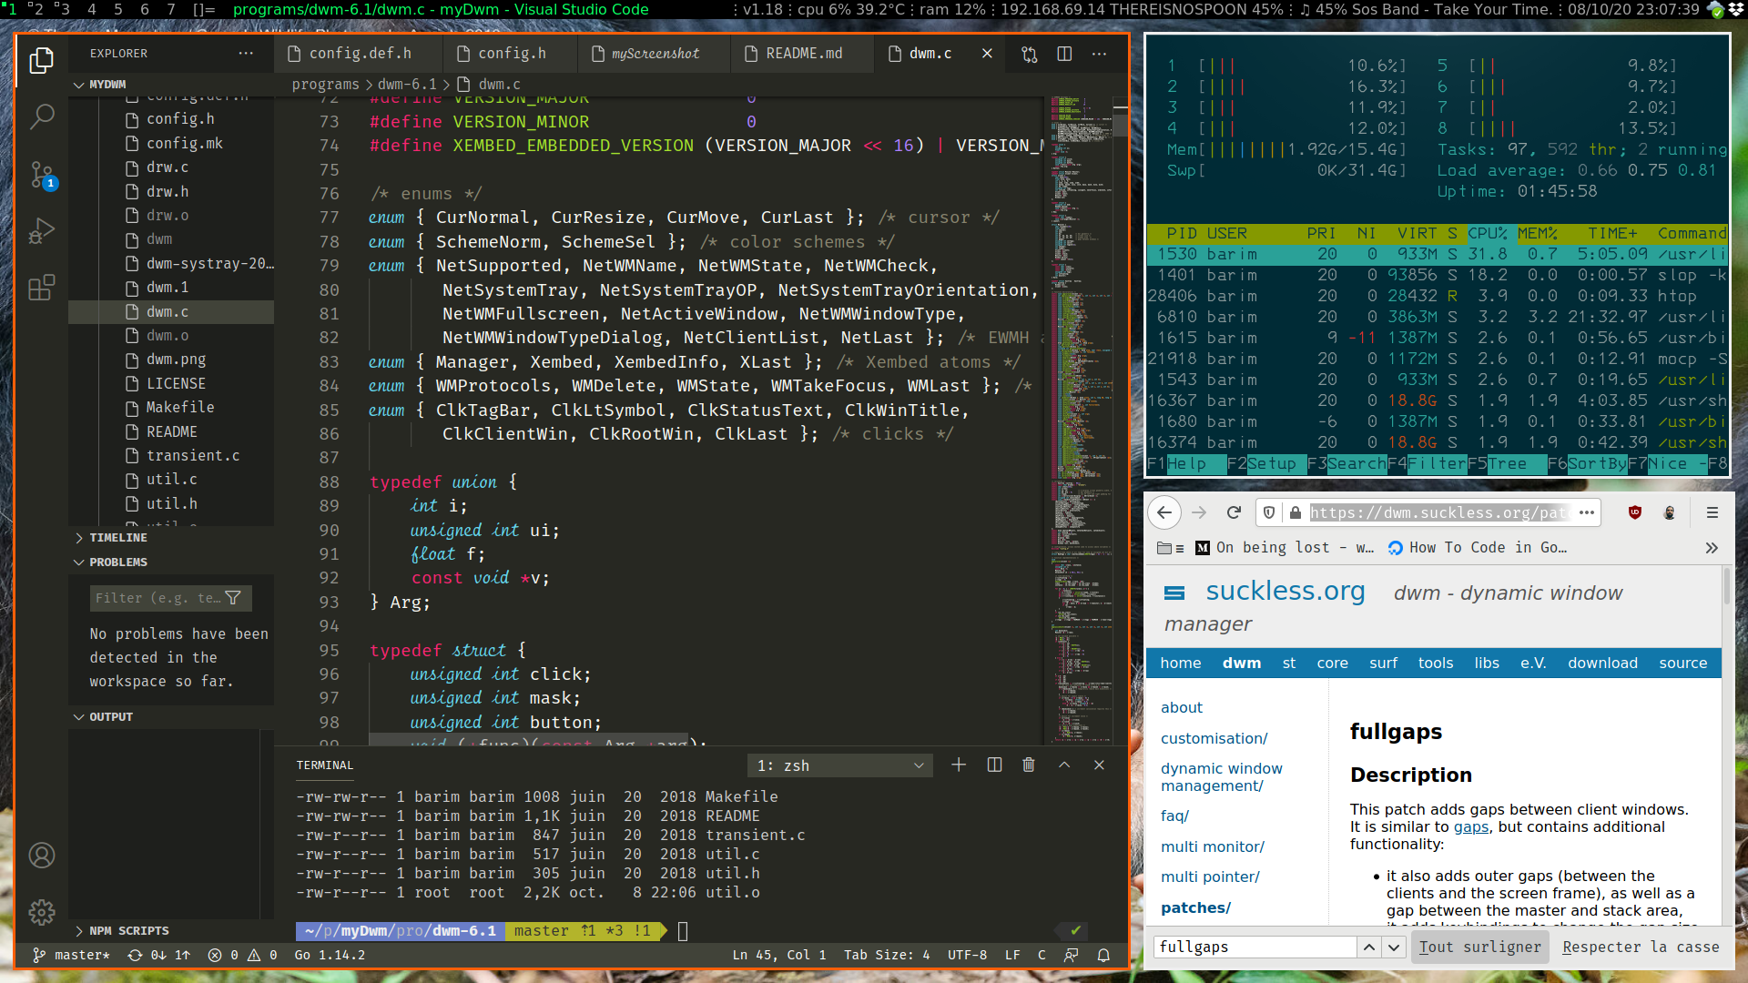Click the split editor right icon
The height and width of the screenshot is (983, 1748).
click(1064, 54)
